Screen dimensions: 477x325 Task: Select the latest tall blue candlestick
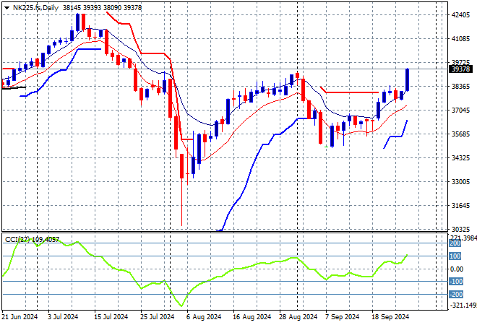click(408, 80)
